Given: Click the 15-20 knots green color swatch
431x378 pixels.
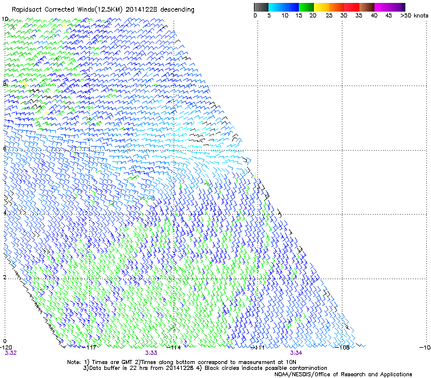Looking at the screenshot, I should (x=306, y=7).
